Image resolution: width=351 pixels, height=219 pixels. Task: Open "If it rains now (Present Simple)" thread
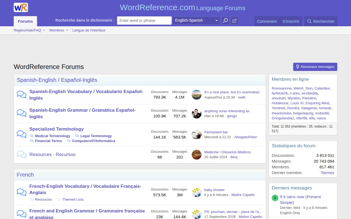pyautogui.click(x=300, y=200)
